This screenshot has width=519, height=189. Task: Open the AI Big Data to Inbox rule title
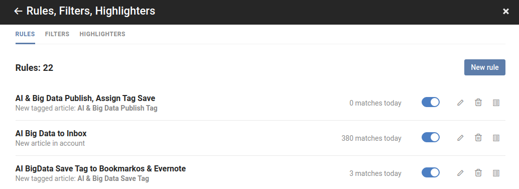pyautogui.click(x=51, y=134)
